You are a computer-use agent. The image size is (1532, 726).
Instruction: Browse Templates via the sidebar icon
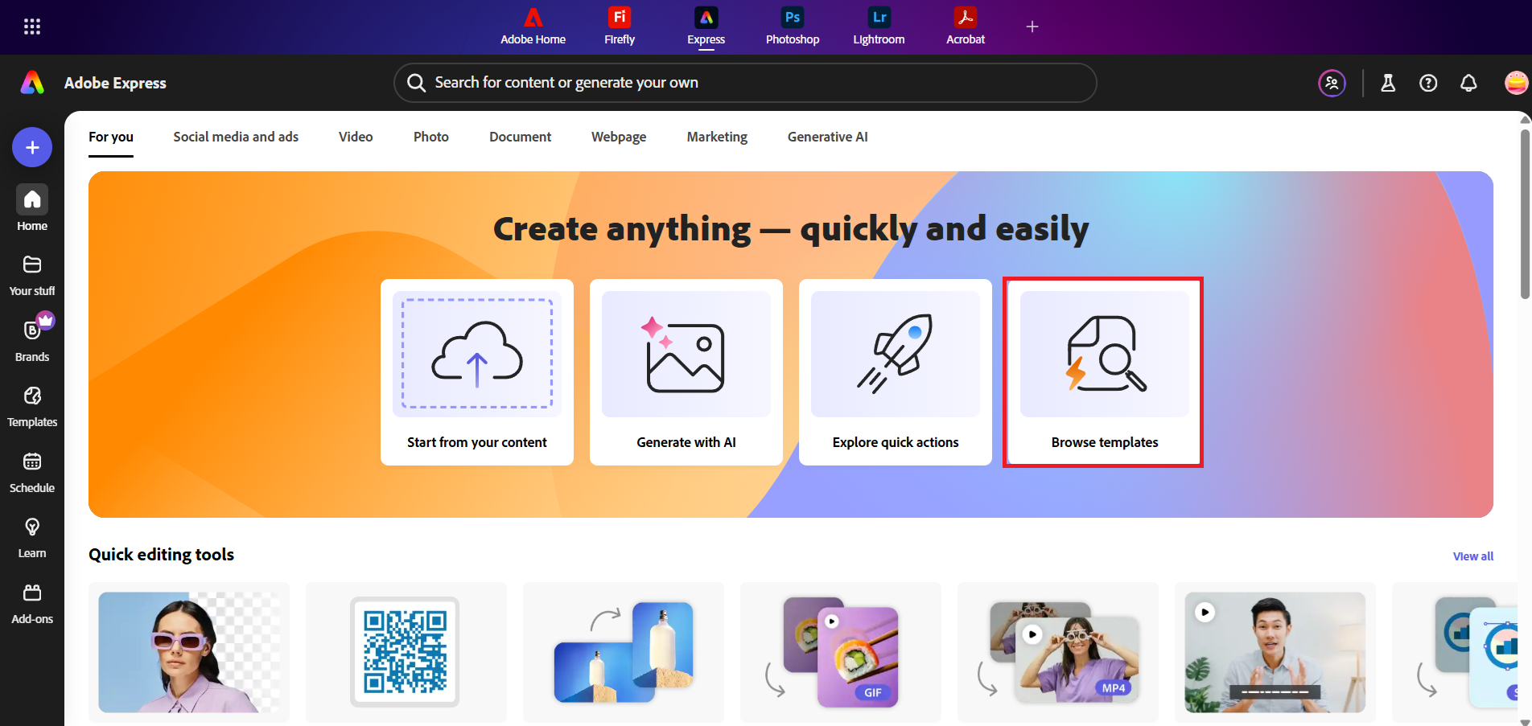point(31,404)
